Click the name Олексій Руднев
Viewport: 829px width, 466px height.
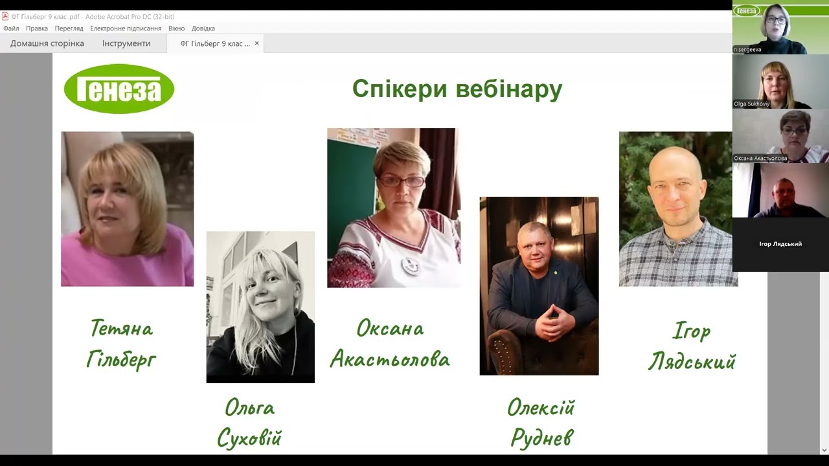coord(541,423)
